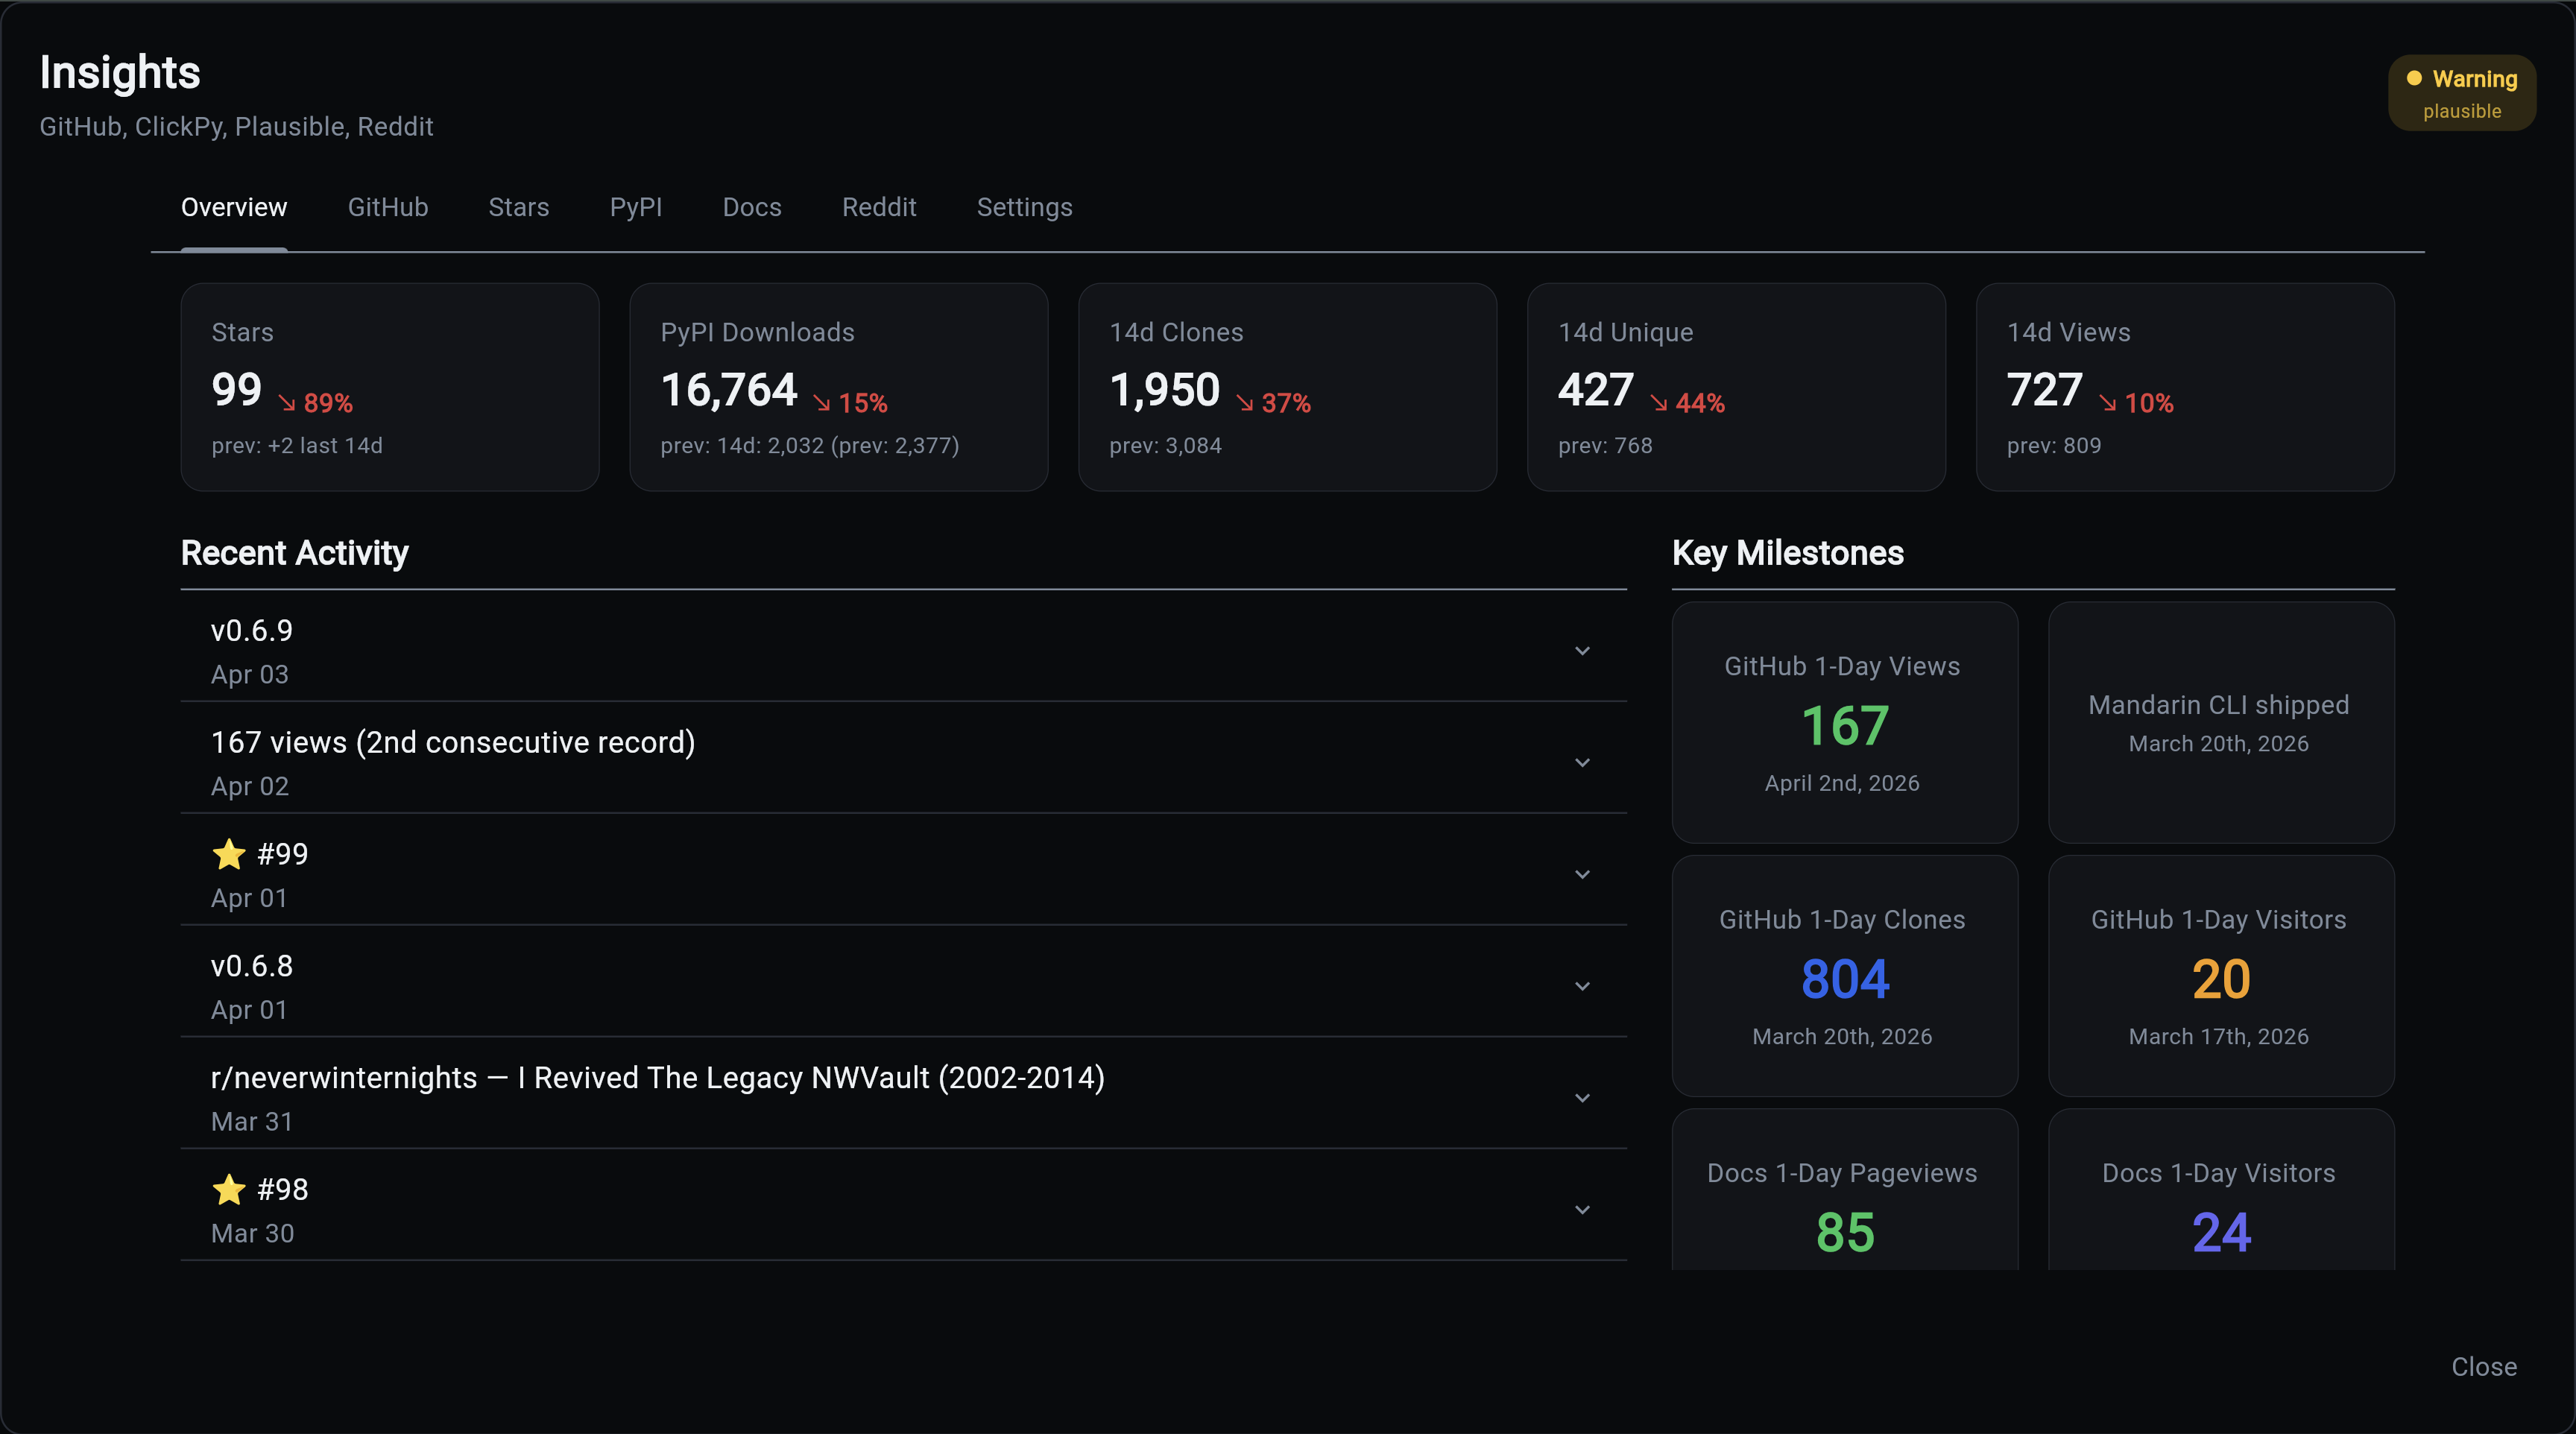Screen dimensions: 2576x1434
Task: Expand the v0.6.9 activity entry
Action: 1582,651
